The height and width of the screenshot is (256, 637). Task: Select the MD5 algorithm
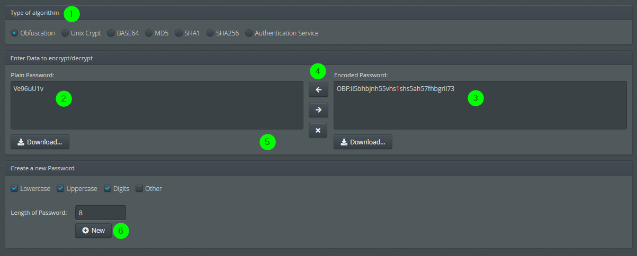[x=149, y=33]
